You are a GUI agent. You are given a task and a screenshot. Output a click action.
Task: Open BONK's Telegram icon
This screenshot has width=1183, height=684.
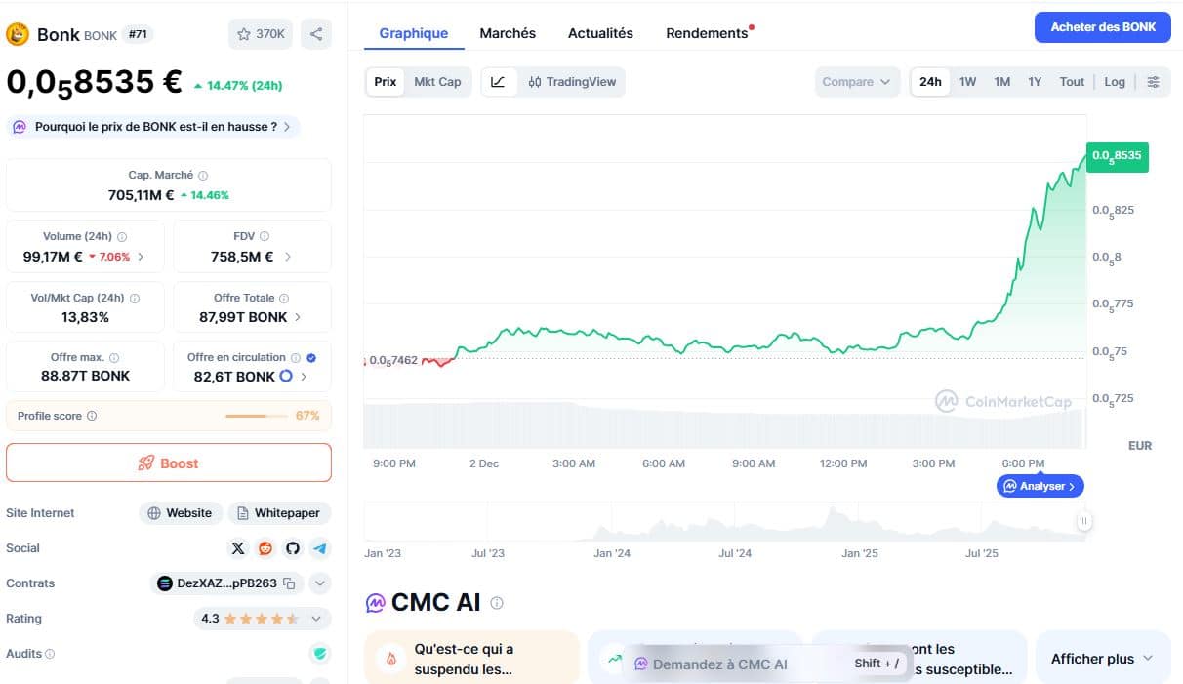320,547
